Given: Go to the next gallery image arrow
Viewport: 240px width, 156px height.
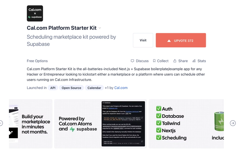Looking at the screenshot, I should click(x=233, y=123).
